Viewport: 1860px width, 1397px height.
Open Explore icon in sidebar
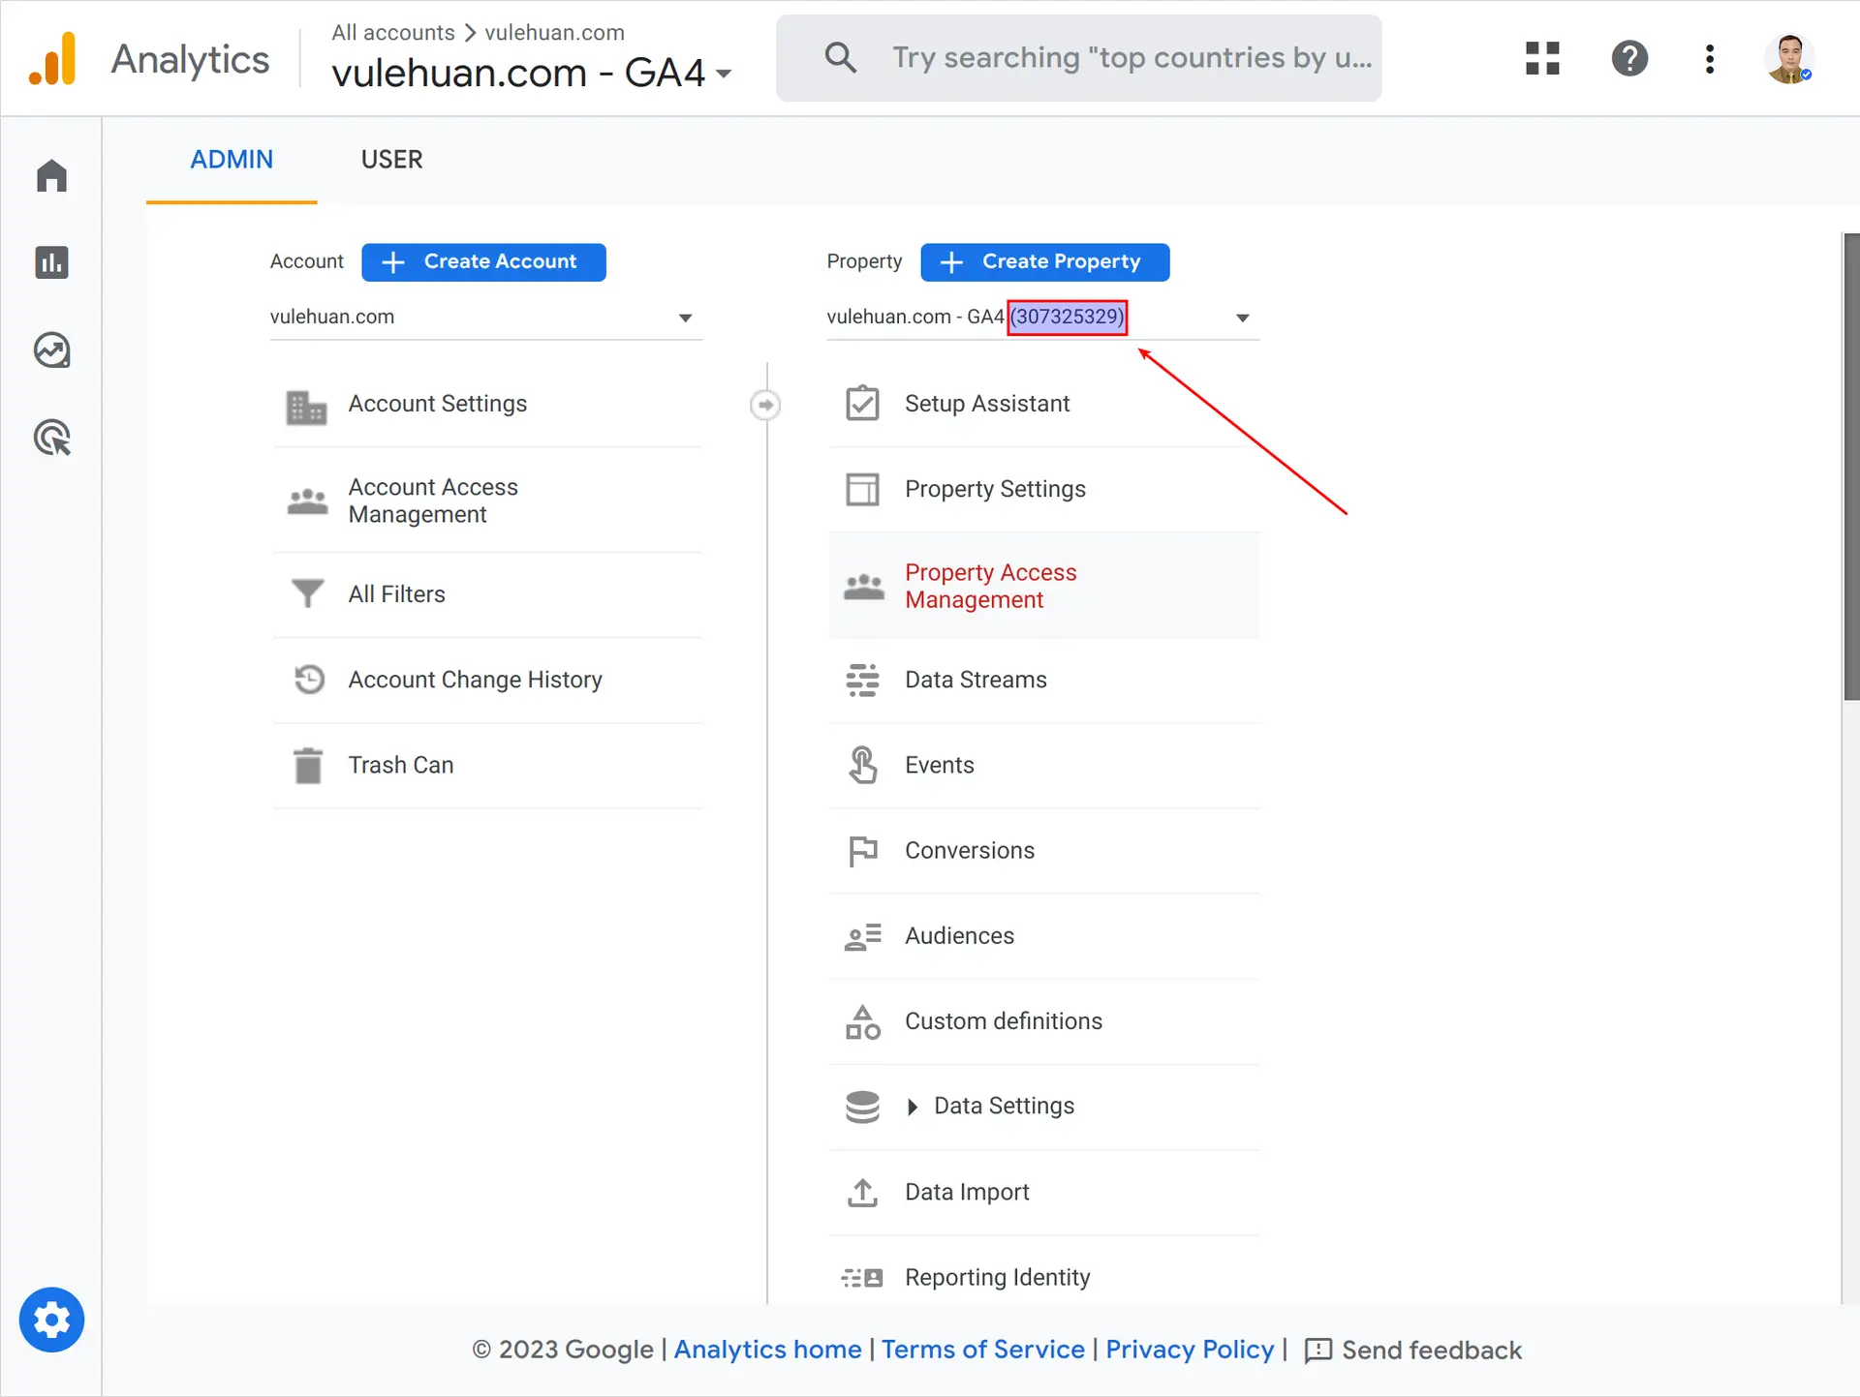click(51, 350)
